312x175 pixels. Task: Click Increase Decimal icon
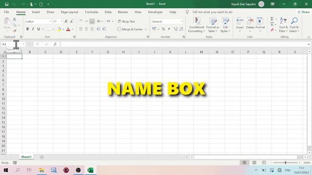click(x=175, y=29)
